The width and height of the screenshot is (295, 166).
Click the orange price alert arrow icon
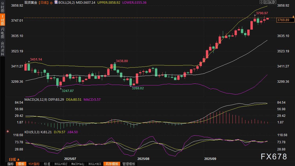click(293, 17)
